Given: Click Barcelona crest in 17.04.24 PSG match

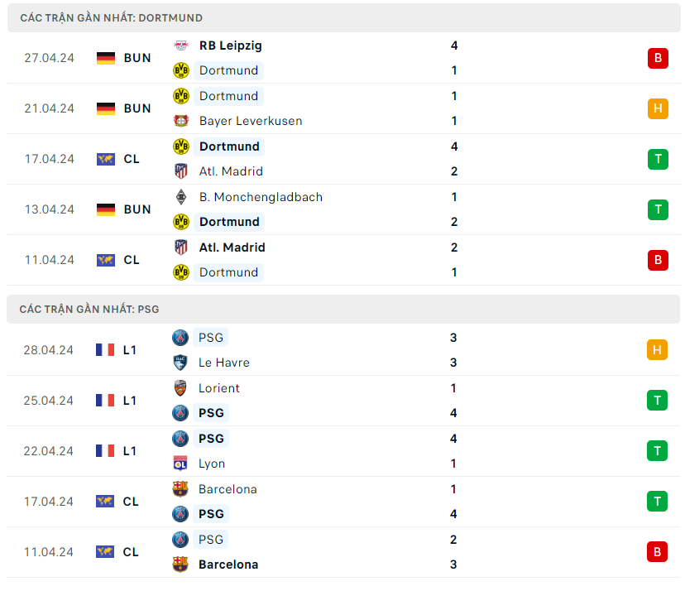Looking at the screenshot, I should (180, 489).
